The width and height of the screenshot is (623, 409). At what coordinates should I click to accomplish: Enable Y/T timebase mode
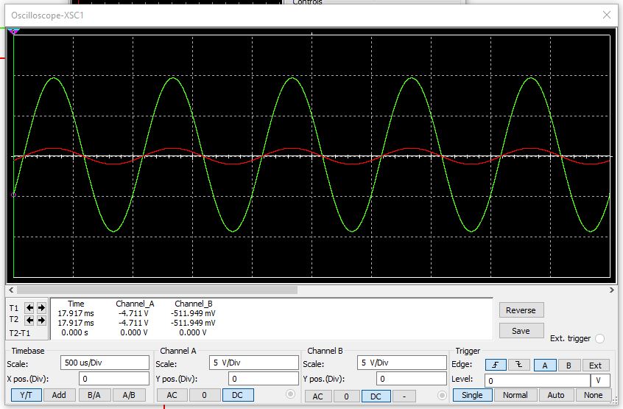(x=26, y=395)
